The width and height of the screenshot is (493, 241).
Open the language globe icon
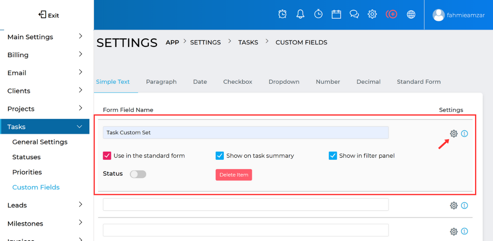click(x=411, y=14)
